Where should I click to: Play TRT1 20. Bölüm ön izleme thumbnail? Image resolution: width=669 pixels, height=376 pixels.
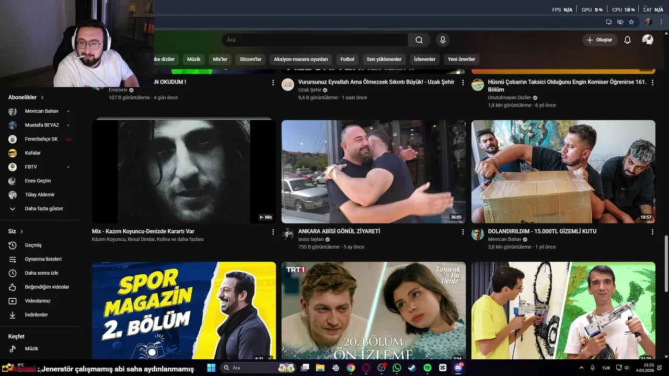(x=374, y=311)
